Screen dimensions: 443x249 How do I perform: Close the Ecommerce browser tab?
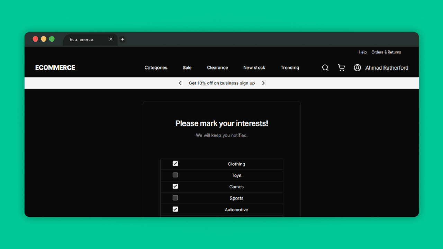[x=111, y=39]
